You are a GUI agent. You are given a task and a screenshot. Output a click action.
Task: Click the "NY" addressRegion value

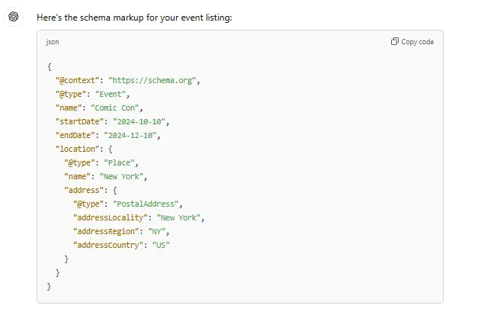pyautogui.click(x=157, y=231)
